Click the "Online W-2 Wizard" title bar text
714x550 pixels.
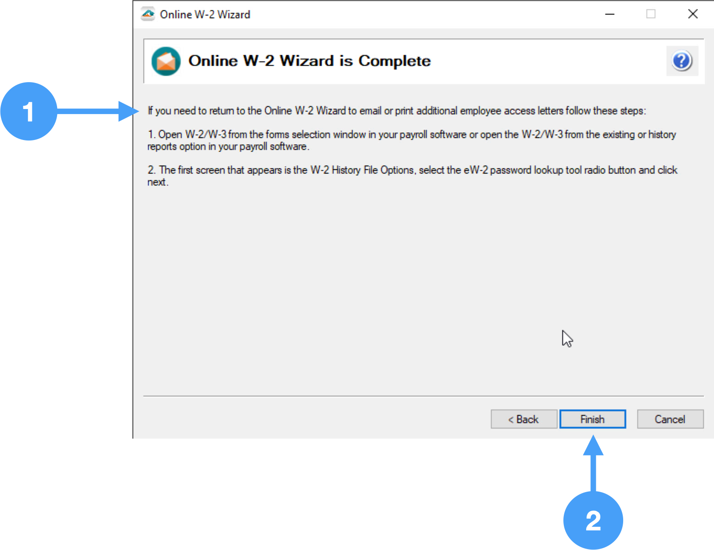click(x=205, y=15)
